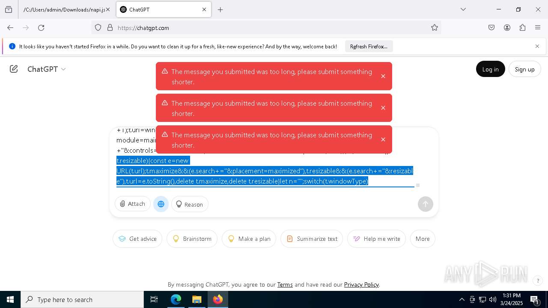Viewport: 548px width, 308px height.
Task: Dismiss the first too-long error message
Action: (383, 76)
